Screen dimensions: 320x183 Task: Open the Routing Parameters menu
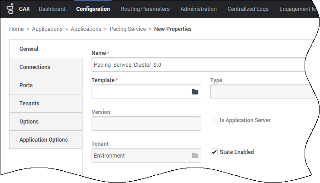pos(145,9)
